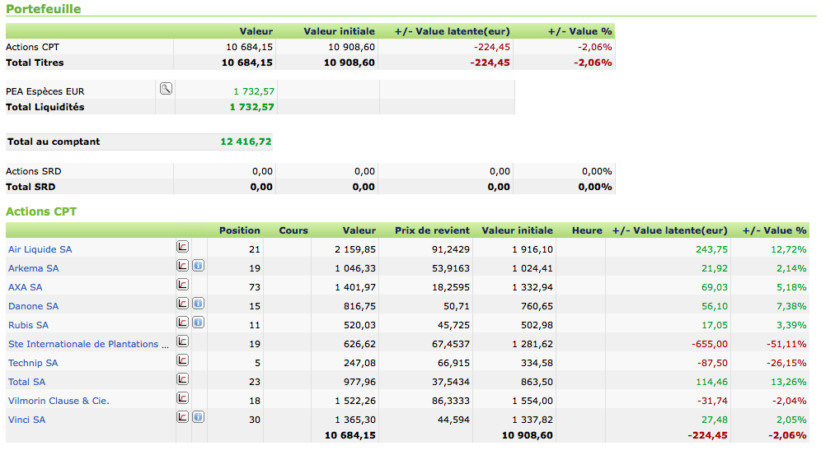Image resolution: width=821 pixels, height=455 pixels.
Task: Click the magnifier icon beside PEA Espèces EUR
Action: coord(166,89)
